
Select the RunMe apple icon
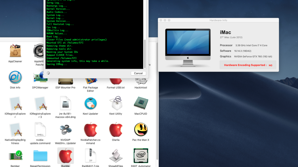click(x=65, y=156)
